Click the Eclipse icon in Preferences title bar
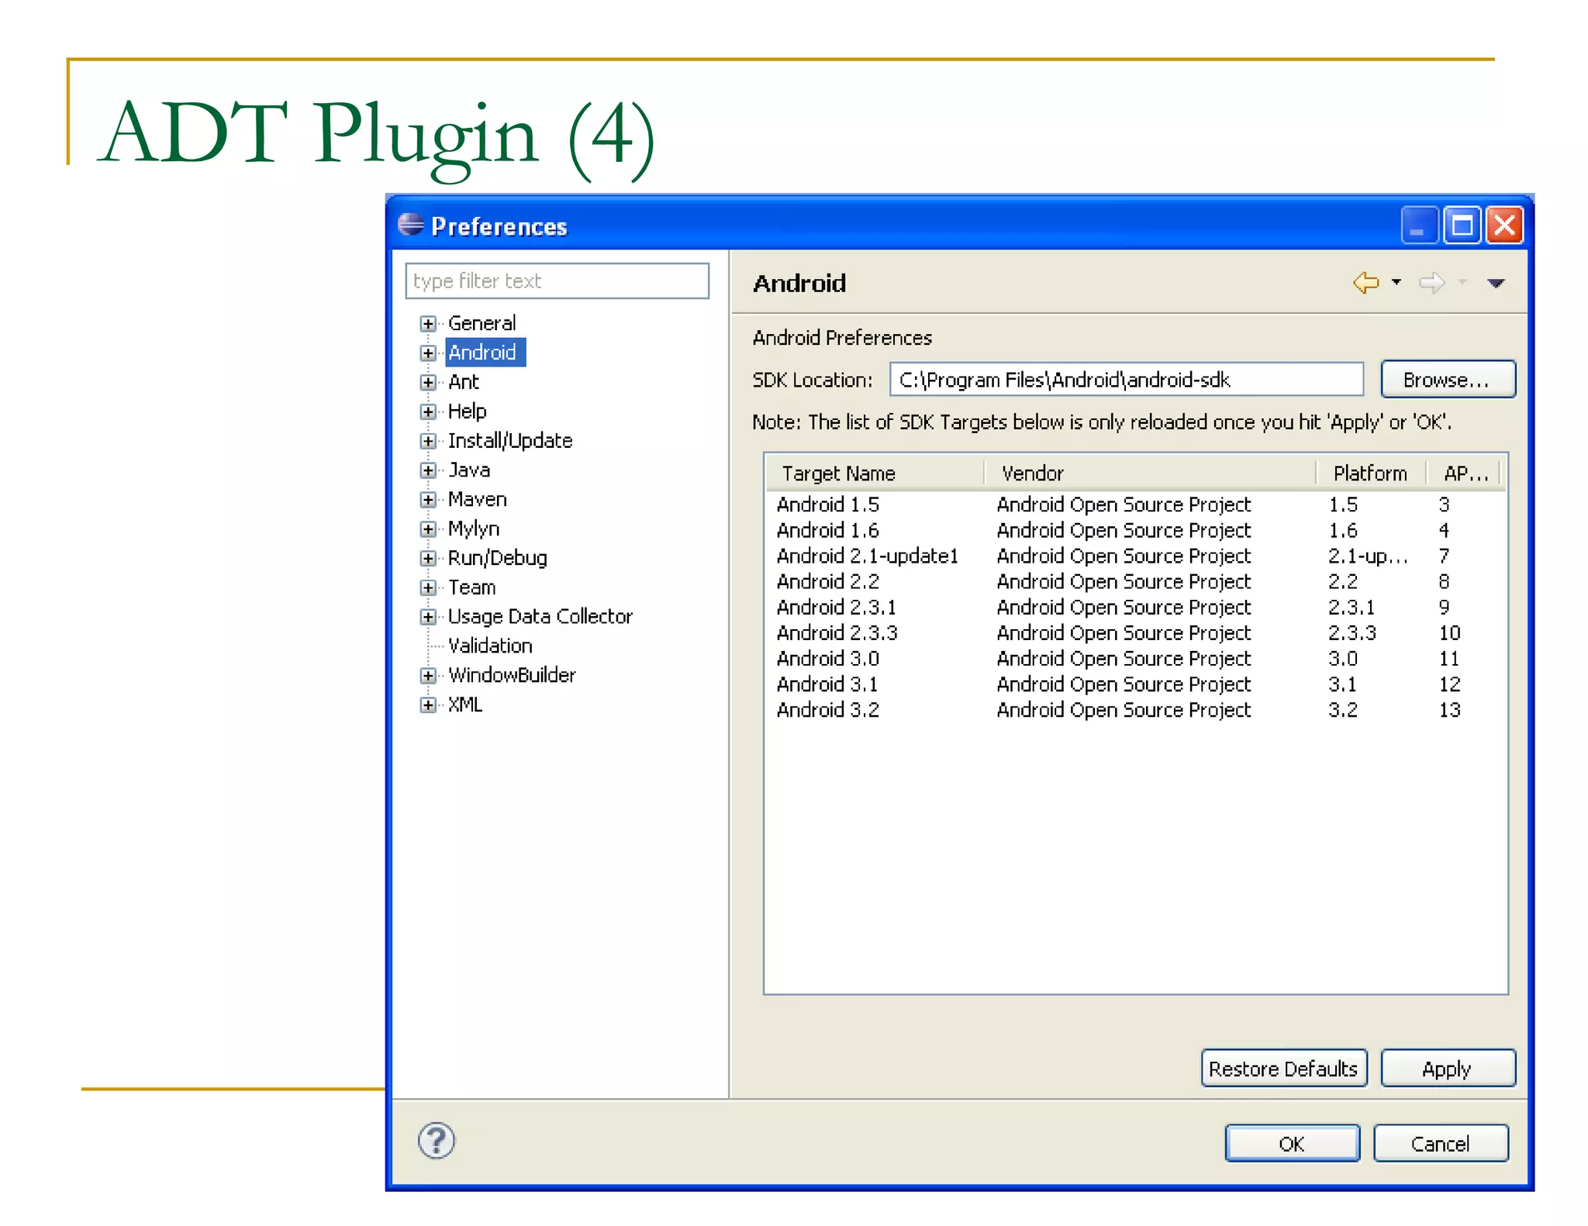 (x=410, y=225)
